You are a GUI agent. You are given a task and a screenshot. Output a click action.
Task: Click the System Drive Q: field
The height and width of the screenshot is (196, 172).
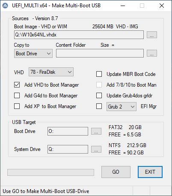click(x=68, y=149)
